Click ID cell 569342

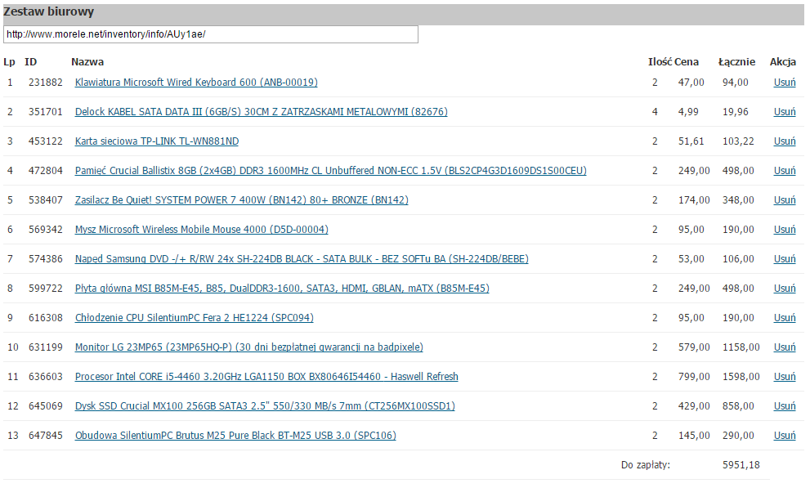(x=46, y=229)
